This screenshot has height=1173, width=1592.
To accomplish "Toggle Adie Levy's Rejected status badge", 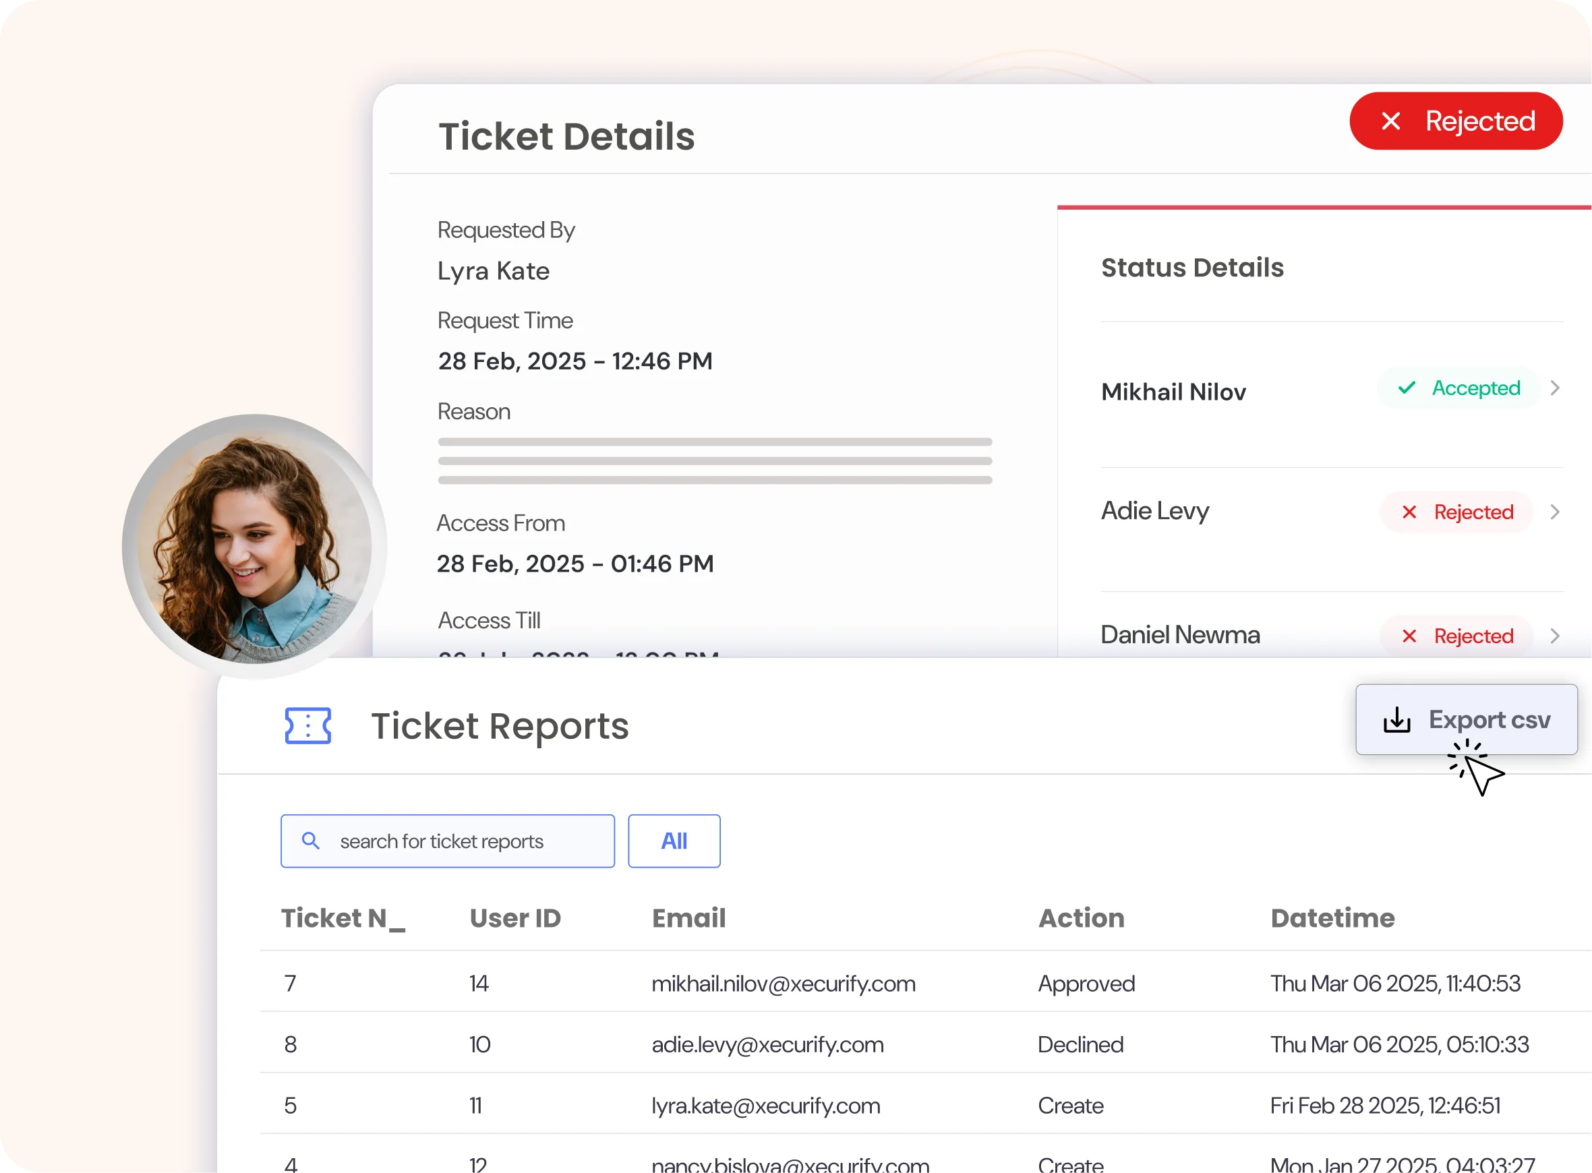I will tap(1456, 511).
